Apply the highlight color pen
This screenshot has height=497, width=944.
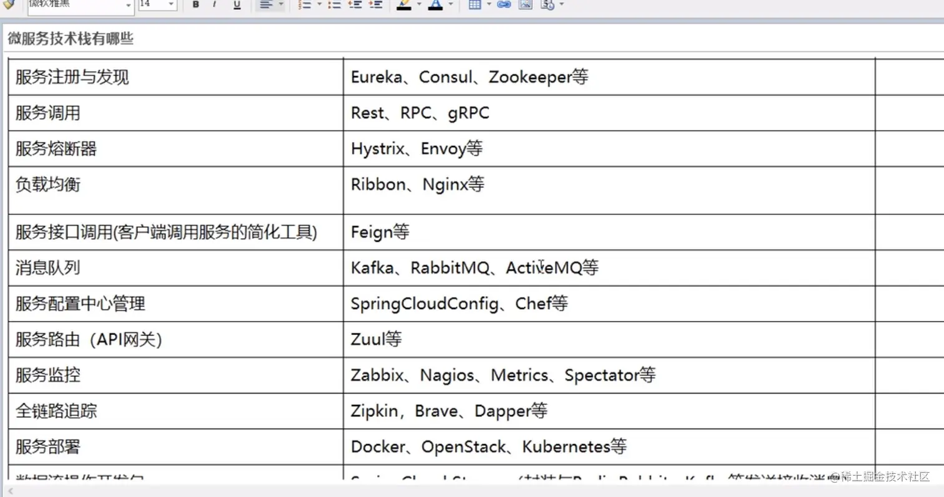click(405, 5)
